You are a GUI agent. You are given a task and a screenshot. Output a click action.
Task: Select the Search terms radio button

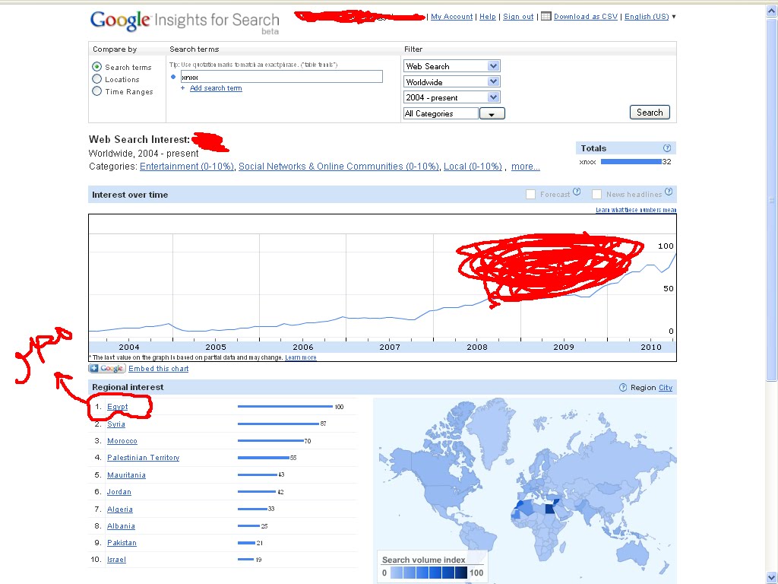pos(96,67)
